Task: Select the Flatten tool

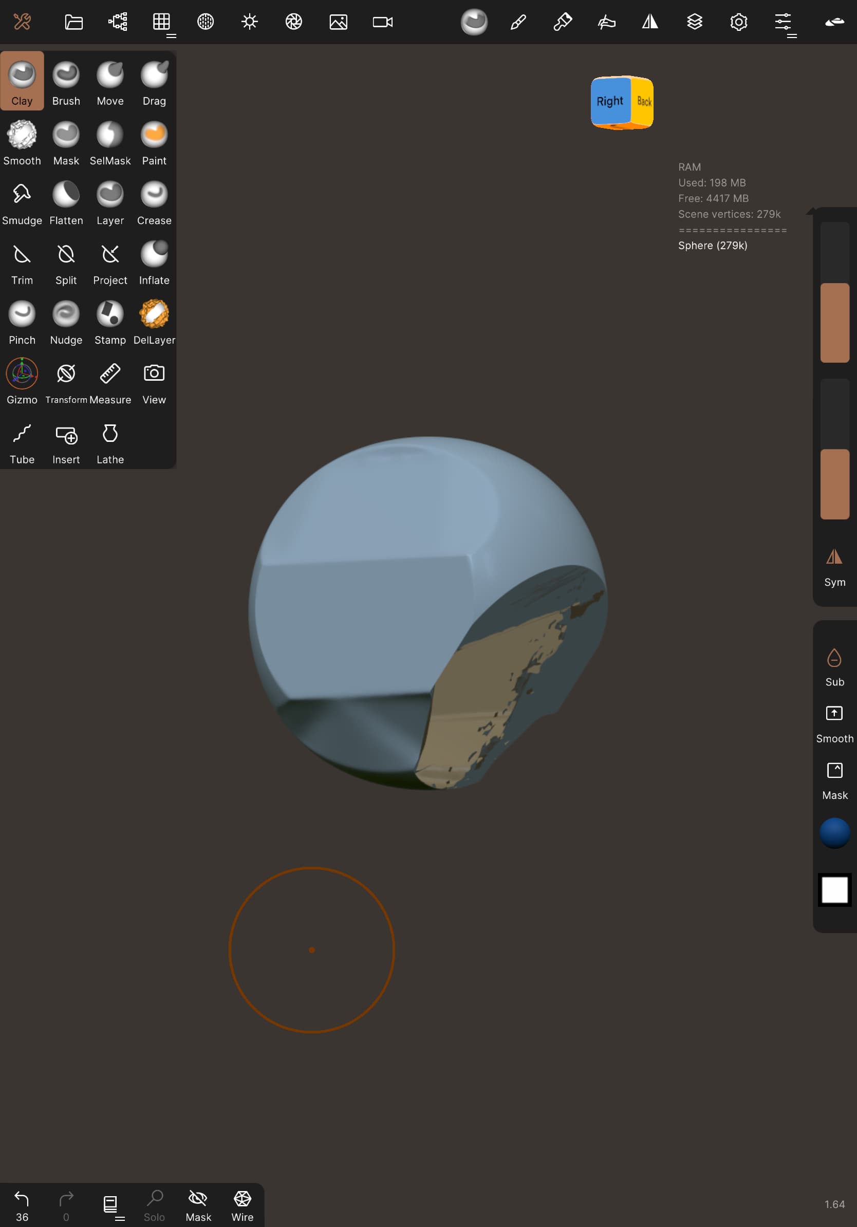Action: pyautogui.click(x=66, y=201)
